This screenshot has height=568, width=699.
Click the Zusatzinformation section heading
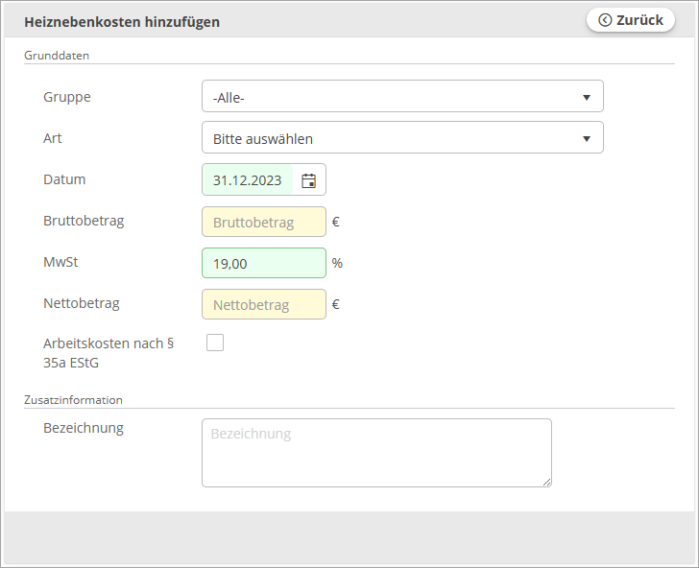tap(73, 399)
